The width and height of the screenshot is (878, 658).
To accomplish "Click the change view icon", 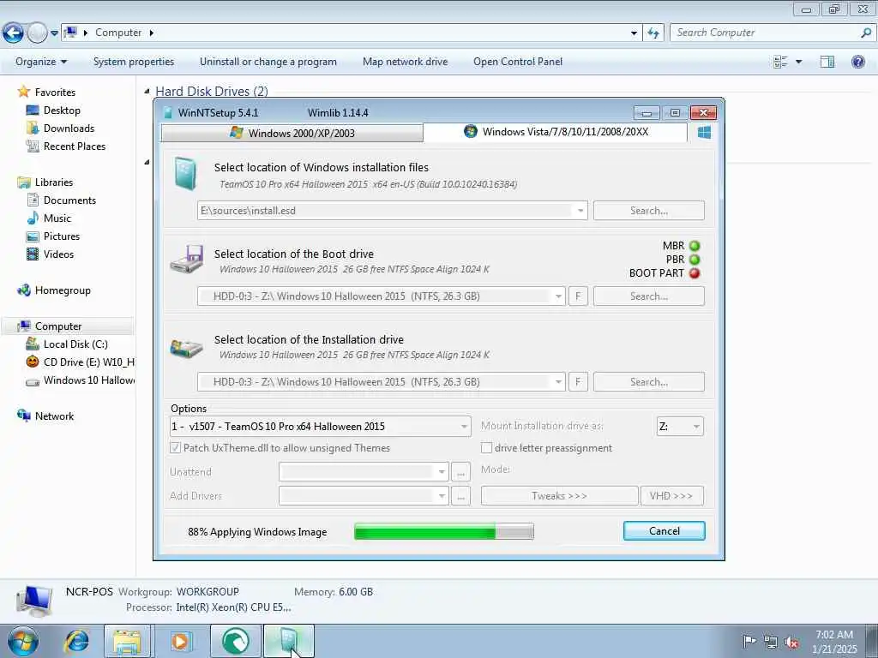I will pyautogui.click(x=780, y=62).
